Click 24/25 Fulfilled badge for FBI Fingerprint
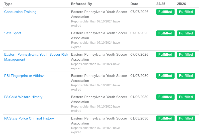Screen dimensions: 201x136 (165, 76)
